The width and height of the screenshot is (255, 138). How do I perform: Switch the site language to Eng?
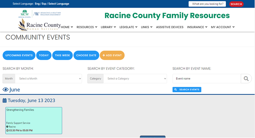pyautogui.click(x=37, y=4)
